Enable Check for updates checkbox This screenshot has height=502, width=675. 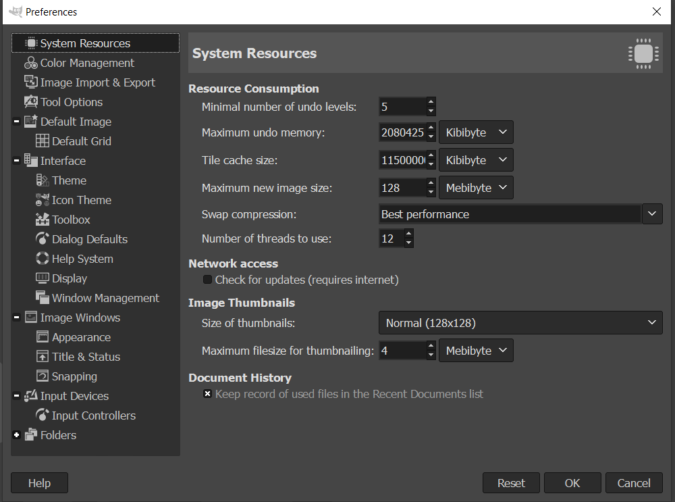(208, 280)
